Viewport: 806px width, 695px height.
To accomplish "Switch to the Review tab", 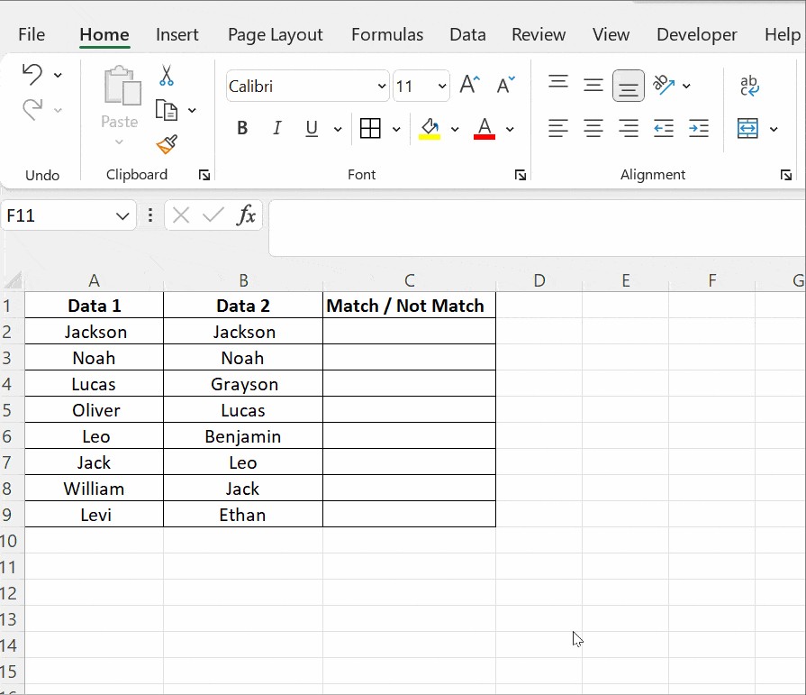I will point(539,34).
